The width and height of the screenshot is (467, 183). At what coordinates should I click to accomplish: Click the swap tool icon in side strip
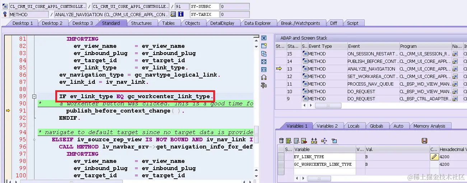(x=264, y=54)
